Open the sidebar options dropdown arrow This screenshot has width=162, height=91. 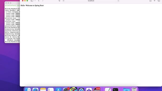coord(35,1)
